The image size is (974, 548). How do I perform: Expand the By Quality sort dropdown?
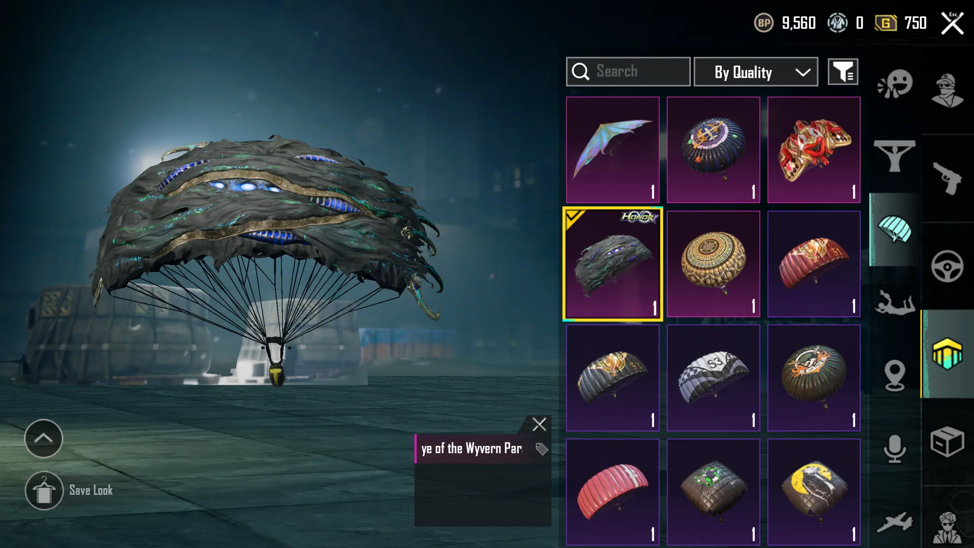[x=756, y=72]
